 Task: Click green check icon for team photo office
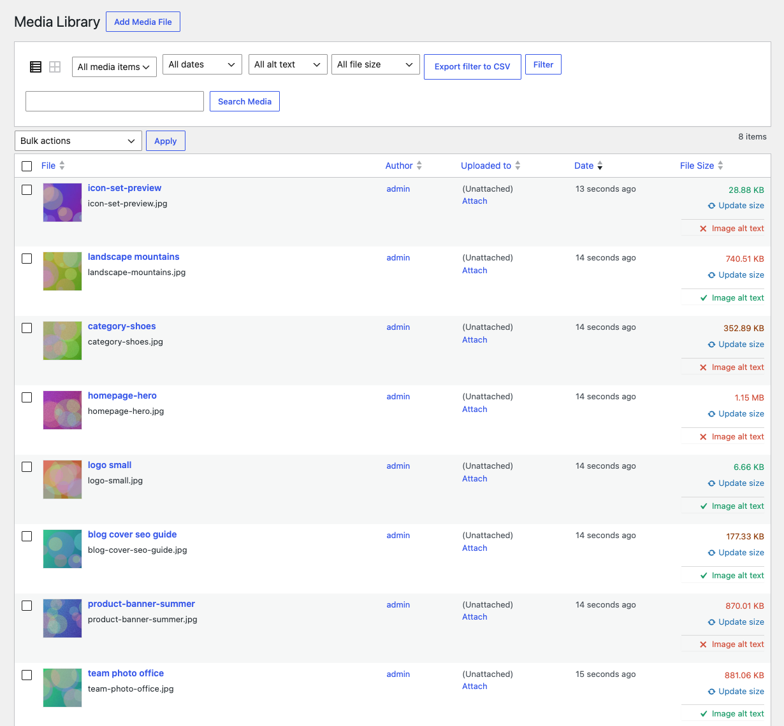click(704, 714)
